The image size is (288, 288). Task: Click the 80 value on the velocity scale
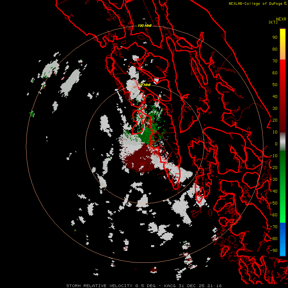275,49
